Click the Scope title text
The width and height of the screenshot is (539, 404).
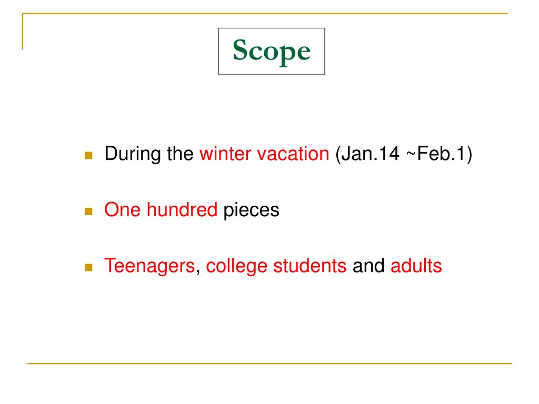[272, 52]
